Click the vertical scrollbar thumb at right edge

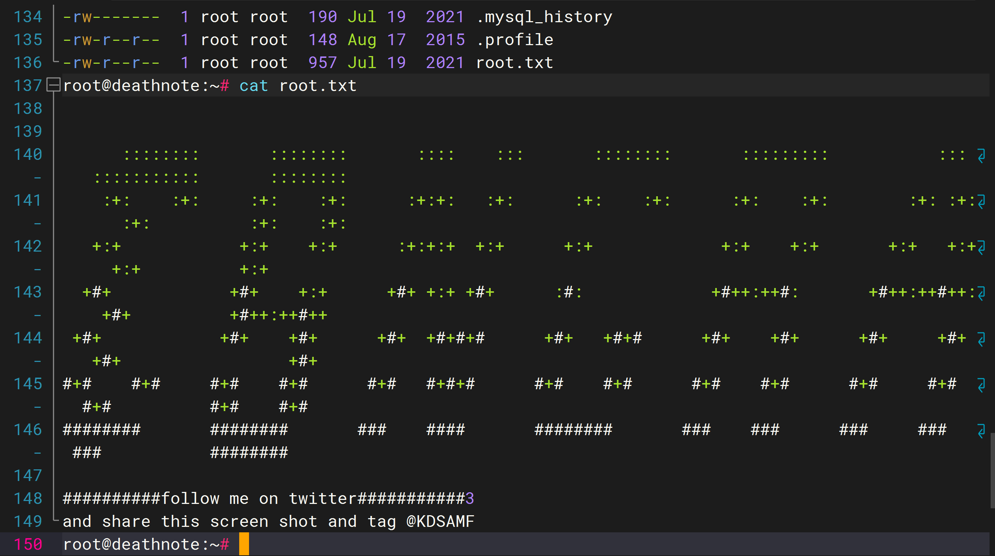pyautogui.click(x=992, y=470)
